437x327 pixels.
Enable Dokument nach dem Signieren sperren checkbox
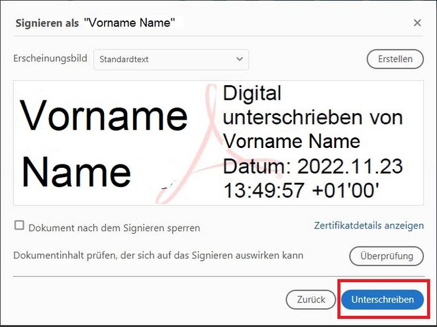point(19,225)
